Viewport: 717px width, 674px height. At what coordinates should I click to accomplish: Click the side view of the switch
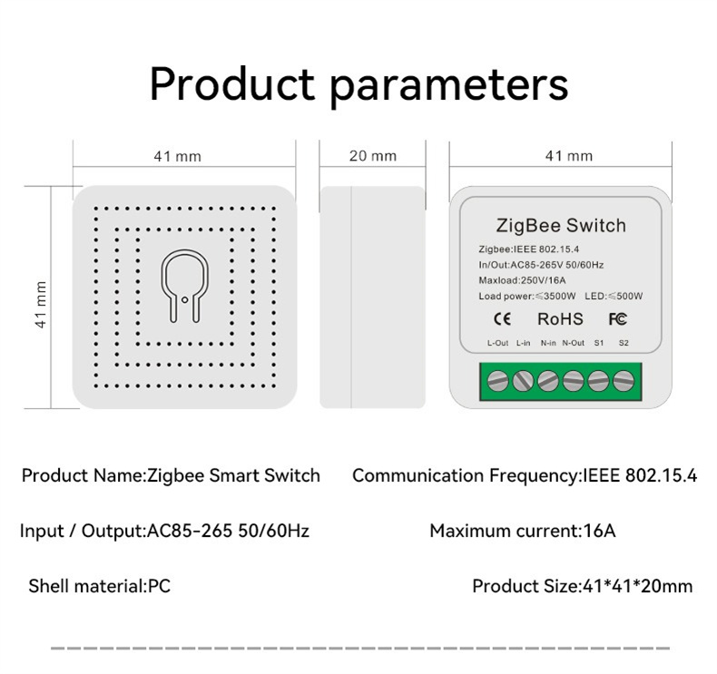click(372, 297)
